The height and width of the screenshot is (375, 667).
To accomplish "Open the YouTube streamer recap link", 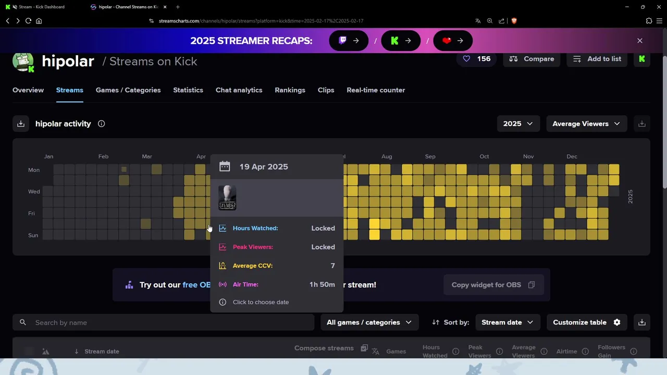I will 453,41.
